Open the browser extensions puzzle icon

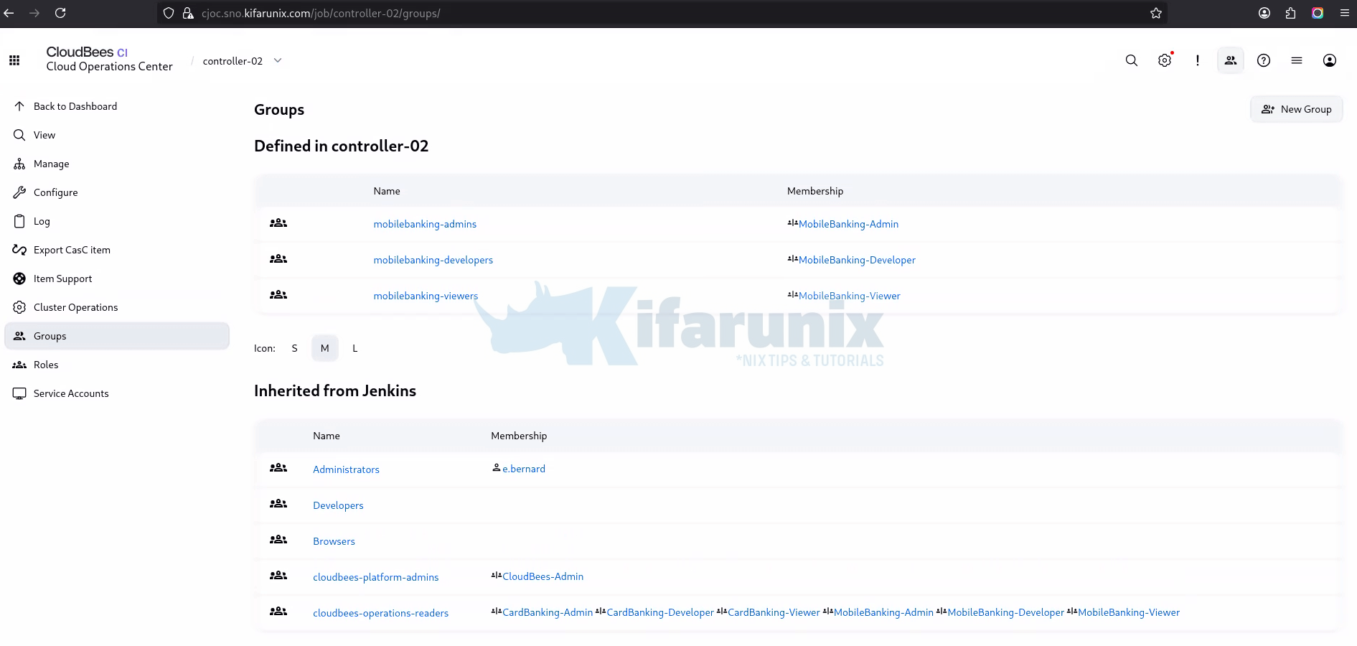click(x=1291, y=13)
